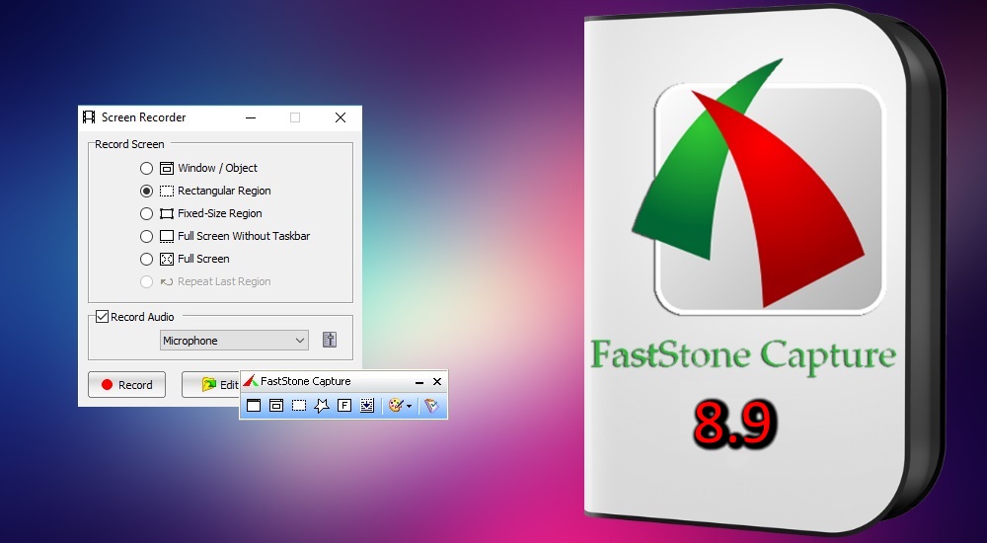
Task: Click the Screen Recorder filmstrip title icon
Action: click(90, 117)
